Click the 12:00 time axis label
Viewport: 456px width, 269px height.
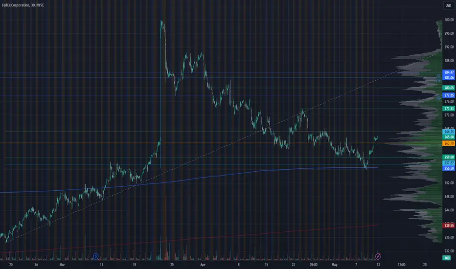tap(401, 265)
